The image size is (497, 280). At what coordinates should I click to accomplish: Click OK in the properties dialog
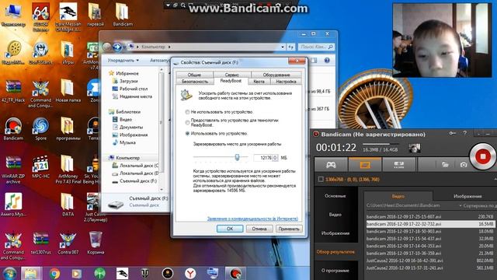tap(230, 229)
